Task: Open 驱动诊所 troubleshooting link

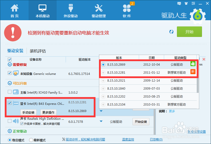Action: click(85, 140)
